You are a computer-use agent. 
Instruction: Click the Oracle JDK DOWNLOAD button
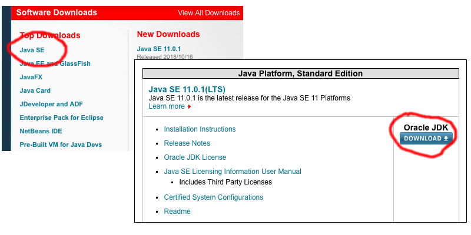coord(426,139)
